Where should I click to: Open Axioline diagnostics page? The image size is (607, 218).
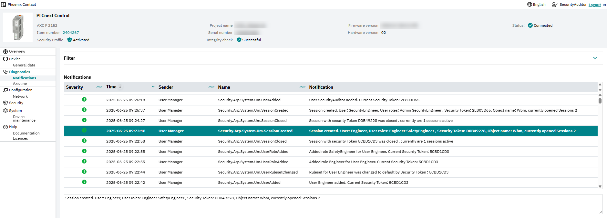point(20,84)
